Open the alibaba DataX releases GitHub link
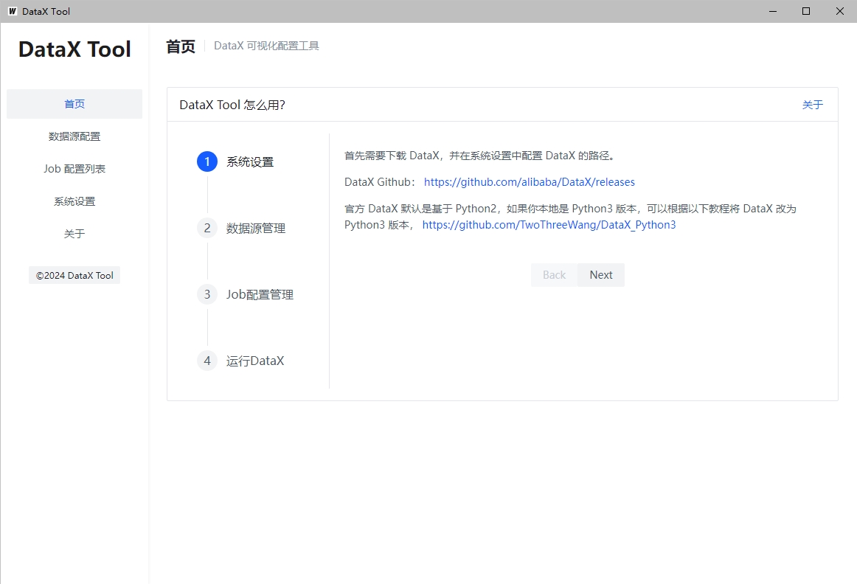Screen dimensions: 857x584 click(x=529, y=182)
